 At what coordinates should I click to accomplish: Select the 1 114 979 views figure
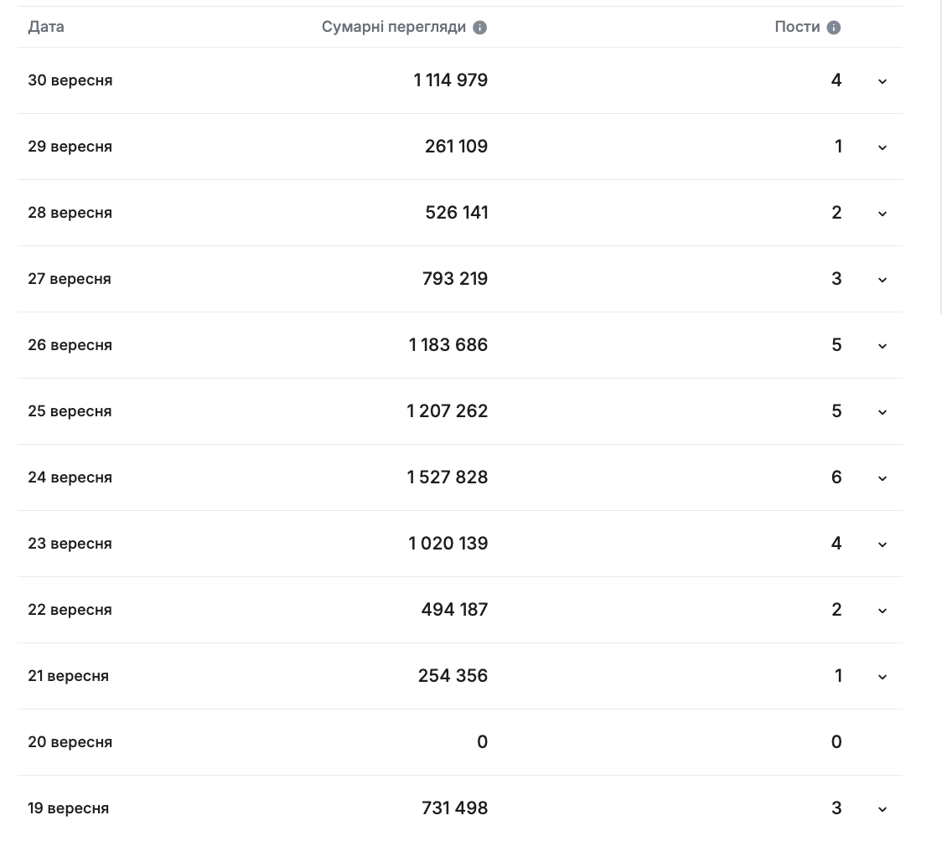click(450, 80)
